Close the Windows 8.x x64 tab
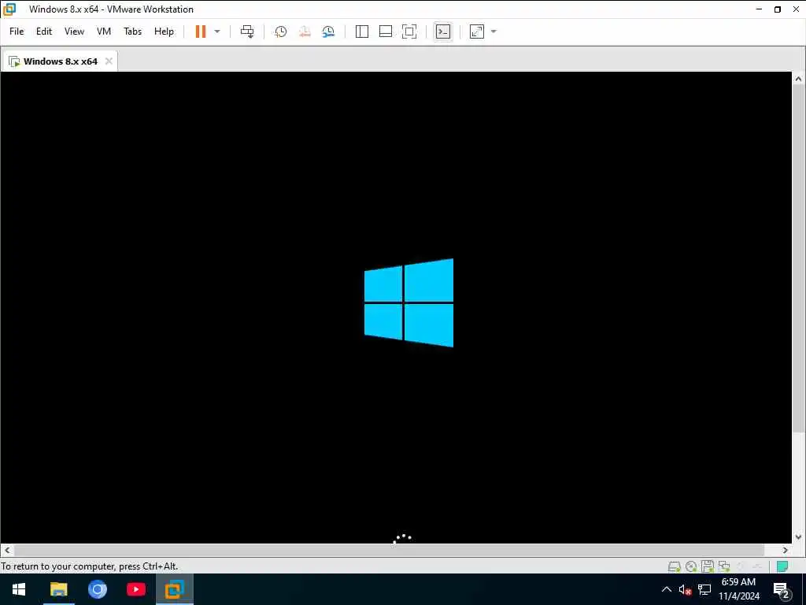This screenshot has height=605, width=806. [x=109, y=61]
